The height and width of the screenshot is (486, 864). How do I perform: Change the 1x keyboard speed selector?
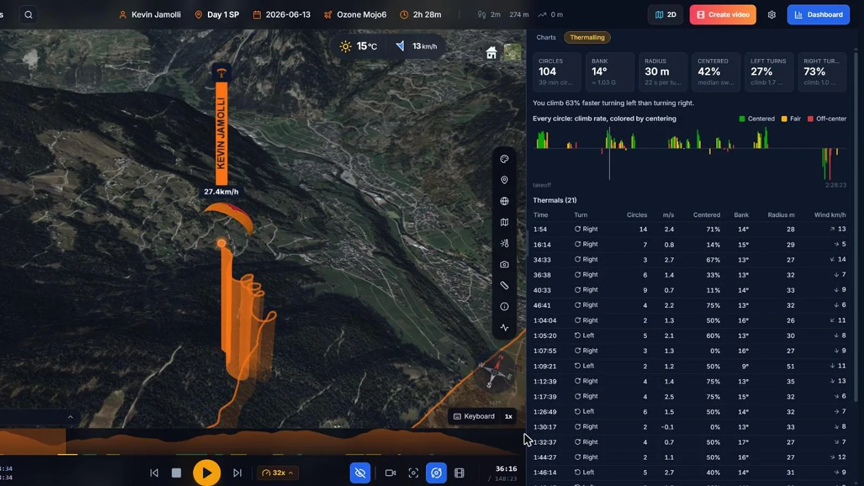508,416
